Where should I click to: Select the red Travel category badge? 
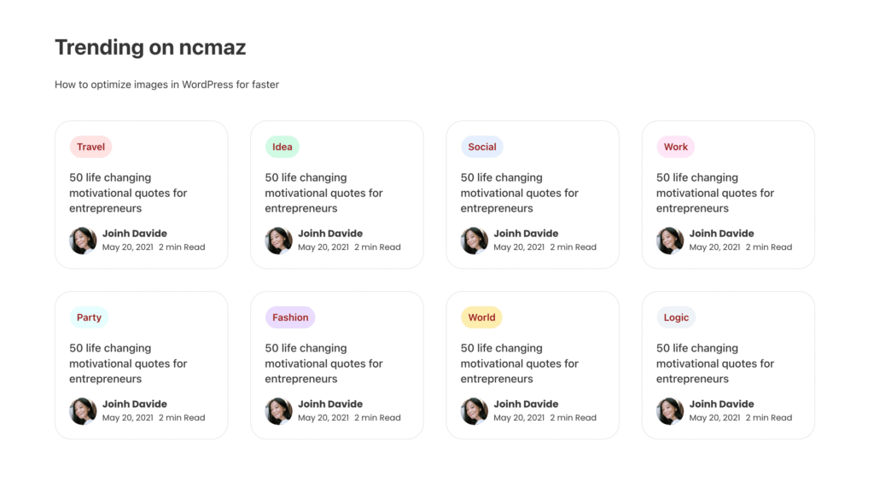click(90, 147)
